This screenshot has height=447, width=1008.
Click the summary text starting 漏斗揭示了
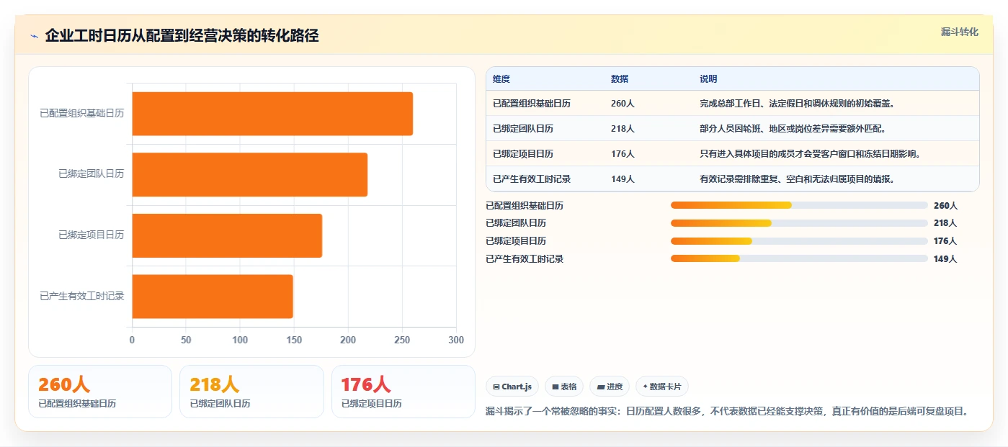(727, 412)
